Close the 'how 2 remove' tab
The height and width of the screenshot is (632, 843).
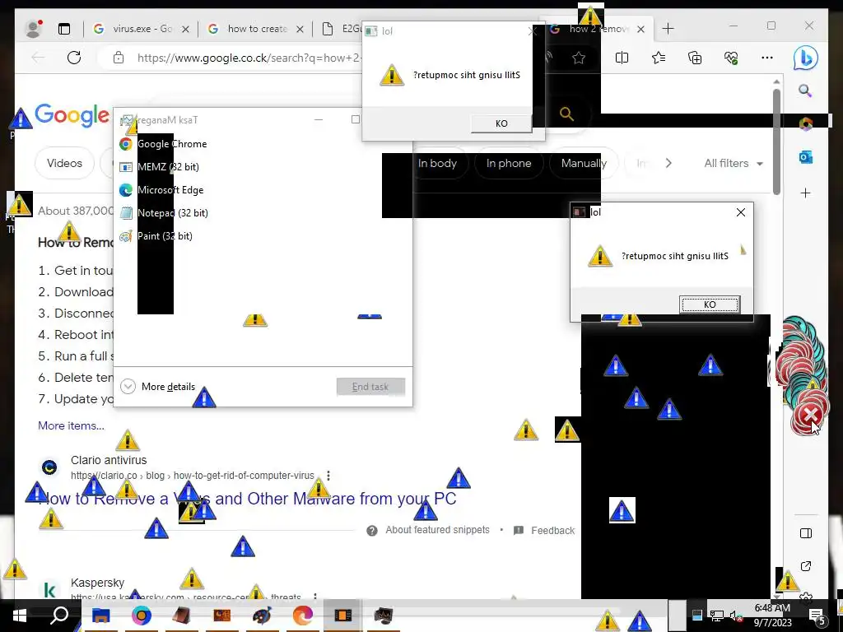(x=640, y=29)
